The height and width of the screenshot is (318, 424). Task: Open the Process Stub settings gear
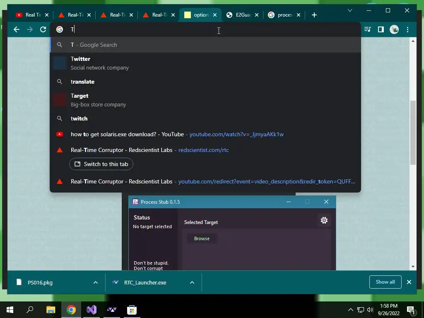click(x=324, y=220)
